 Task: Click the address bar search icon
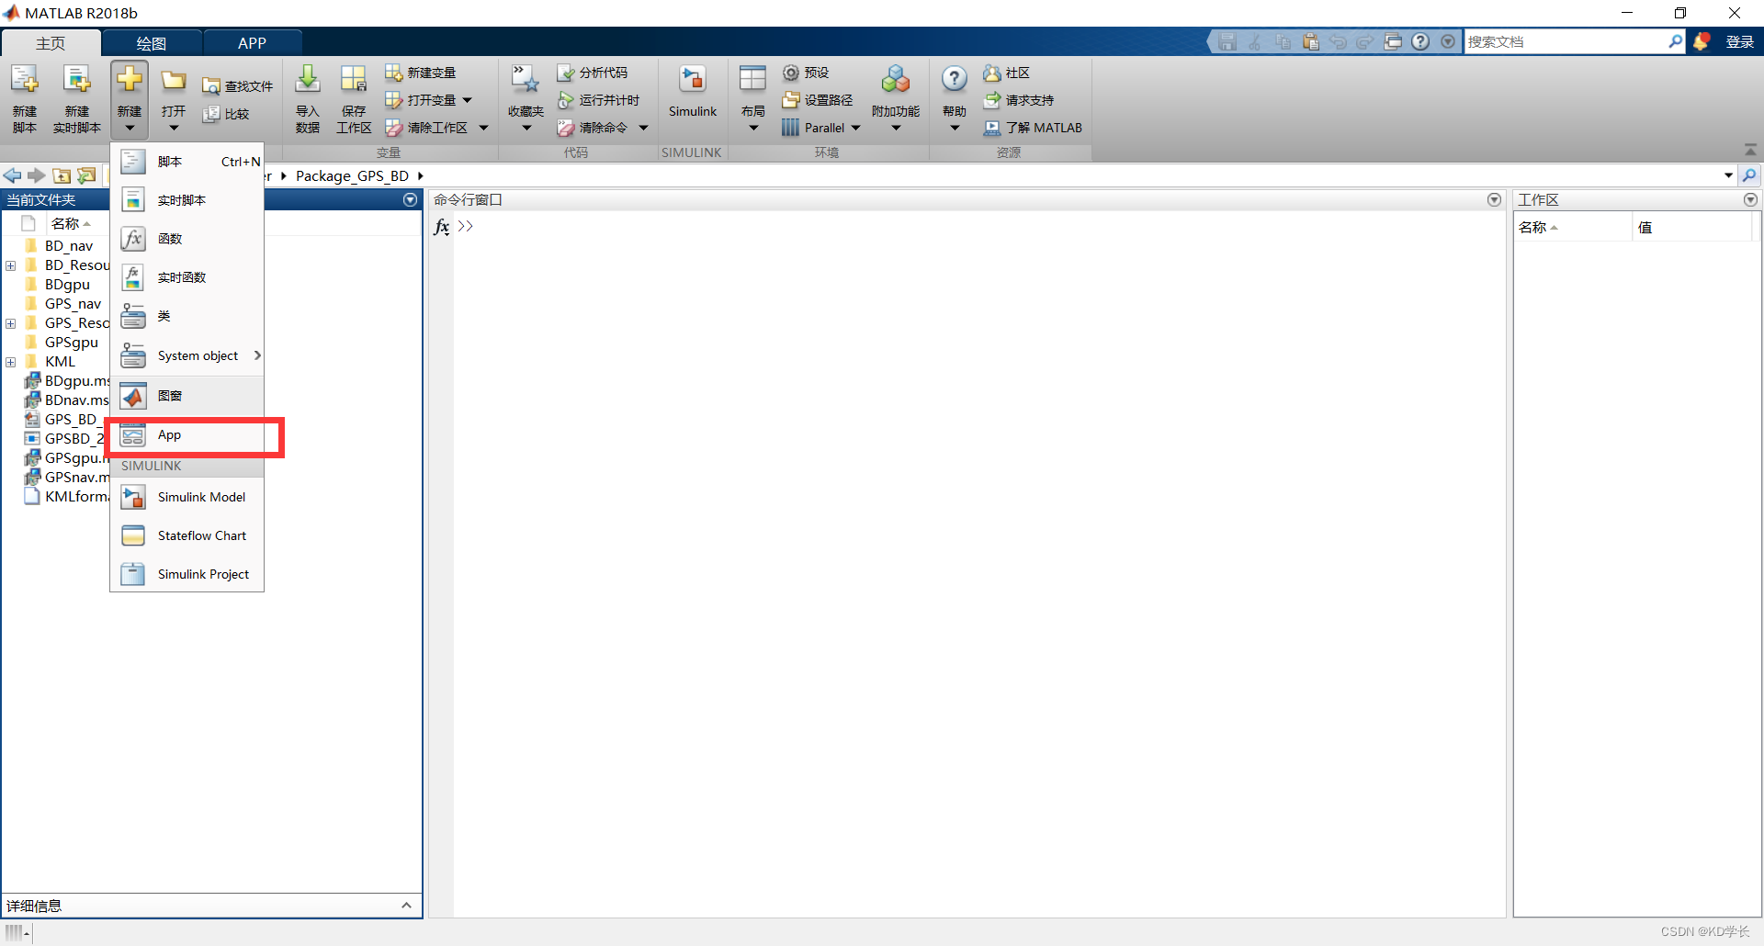[x=1749, y=175]
